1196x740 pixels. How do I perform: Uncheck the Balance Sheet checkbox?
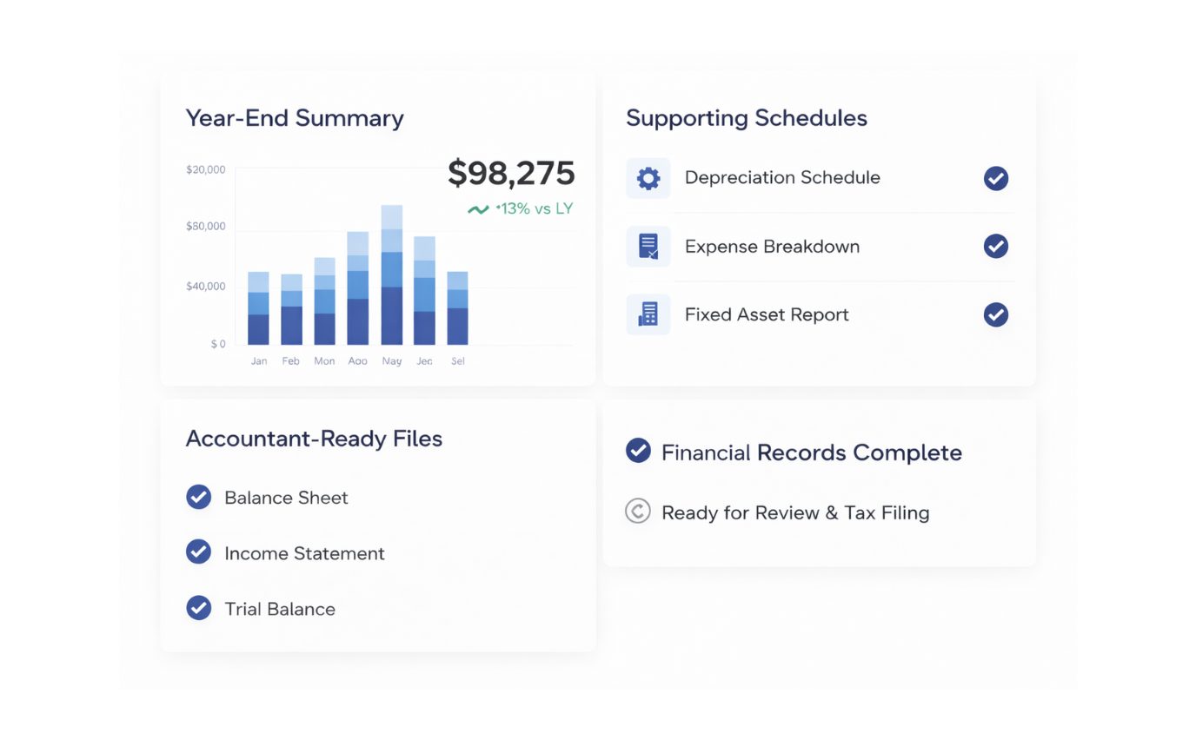(x=198, y=497)
